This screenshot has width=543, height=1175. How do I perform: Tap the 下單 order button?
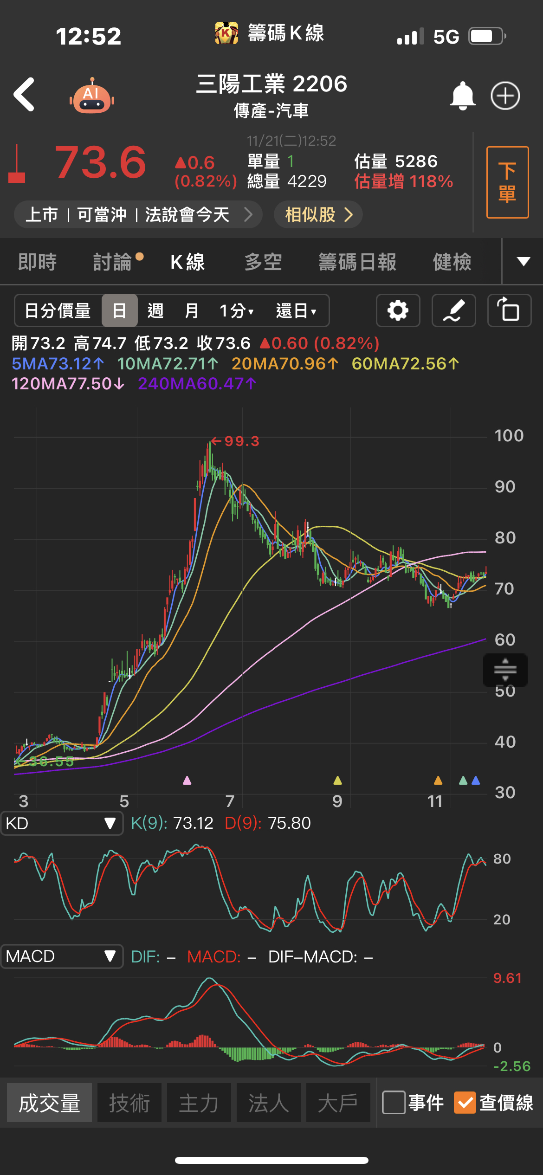click(x=508, y=182)
